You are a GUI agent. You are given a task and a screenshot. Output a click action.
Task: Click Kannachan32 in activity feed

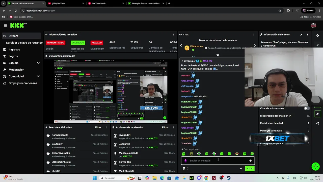coord(60,135)
